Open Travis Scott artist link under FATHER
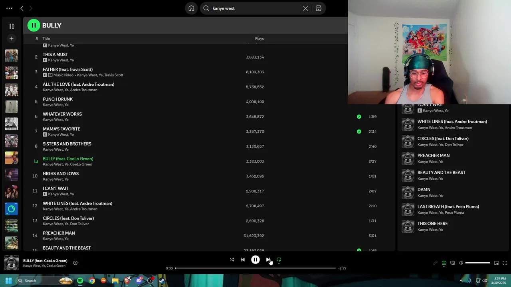The height and width of the screenshot is (287, 511). click(114, 75)
